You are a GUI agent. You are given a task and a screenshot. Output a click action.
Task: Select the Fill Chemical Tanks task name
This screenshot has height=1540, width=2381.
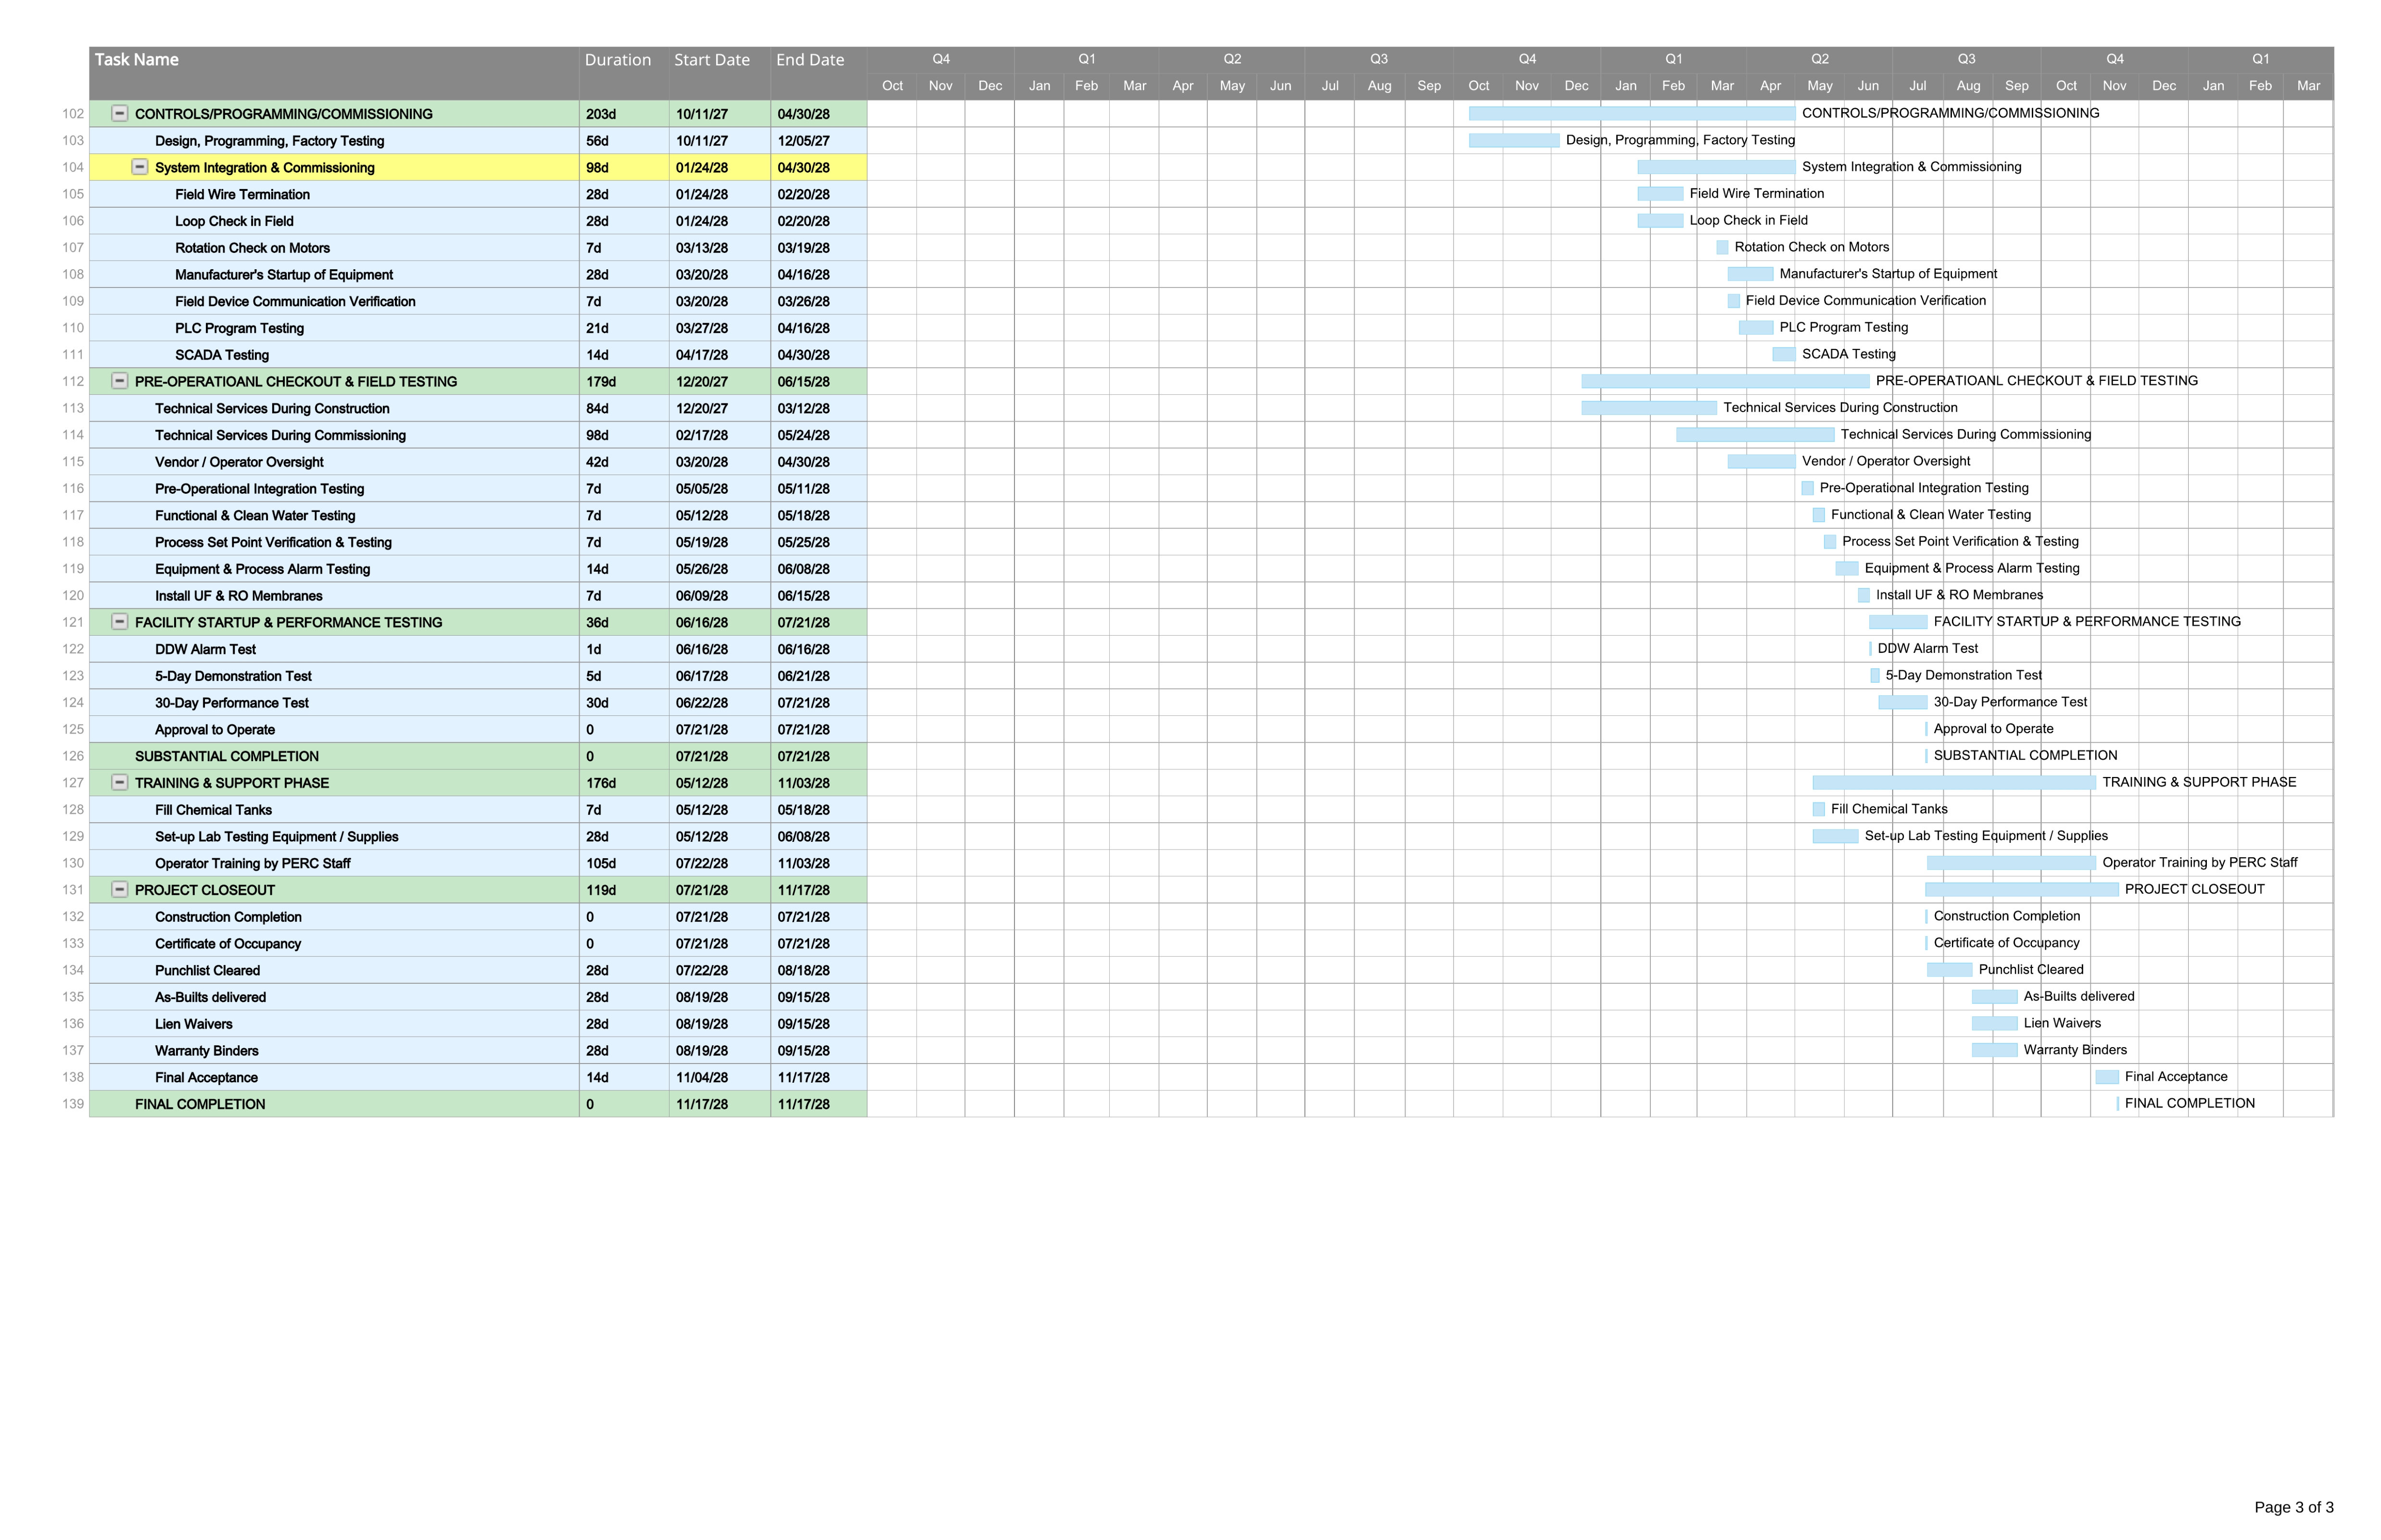point(213,810)
